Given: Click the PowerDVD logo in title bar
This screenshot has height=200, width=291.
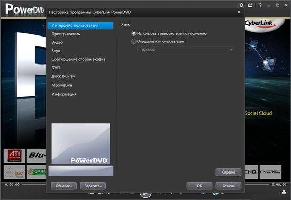Looking at the screenshot, I should pyautogui.click(x=24, y=10).
